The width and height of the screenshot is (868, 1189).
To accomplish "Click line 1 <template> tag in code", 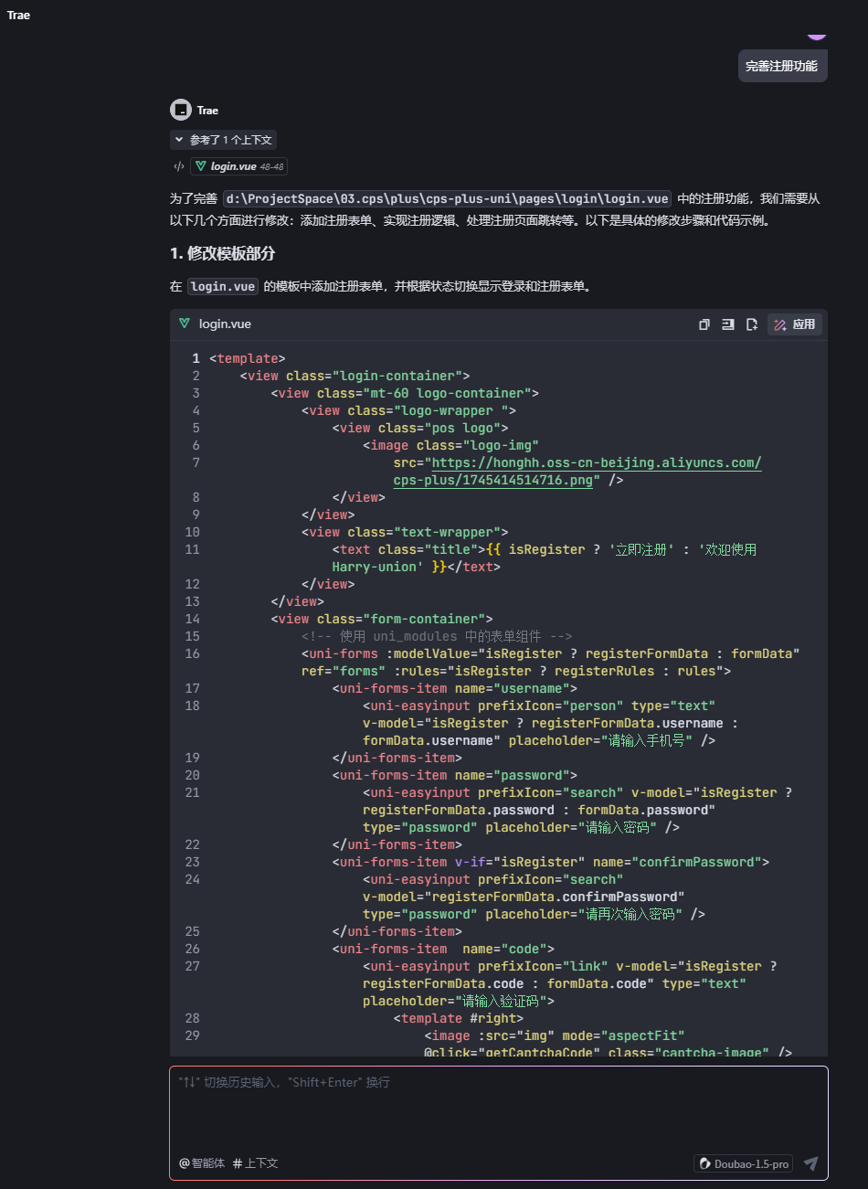I will [248, 358].
